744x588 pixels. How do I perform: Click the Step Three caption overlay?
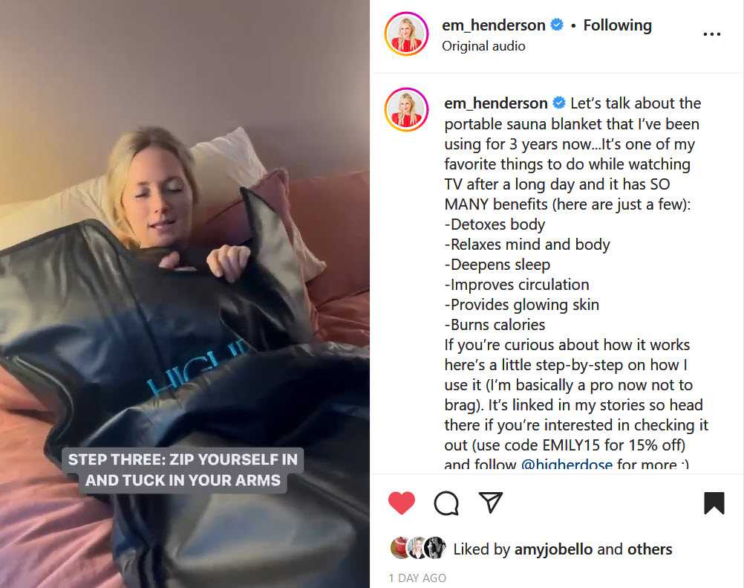pyautogui.click(x=183, y=470)
